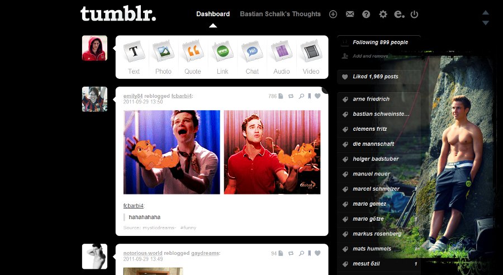Create a new Link post

(x=222, y=58)
